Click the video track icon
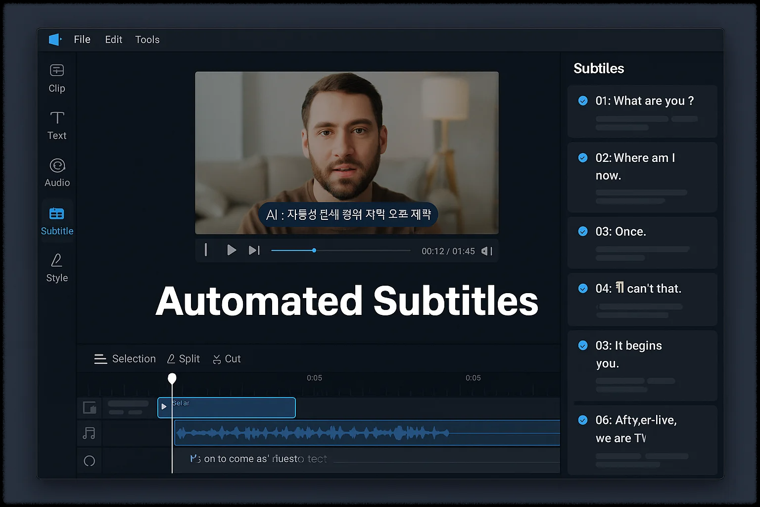 click(x=90, y=408)
